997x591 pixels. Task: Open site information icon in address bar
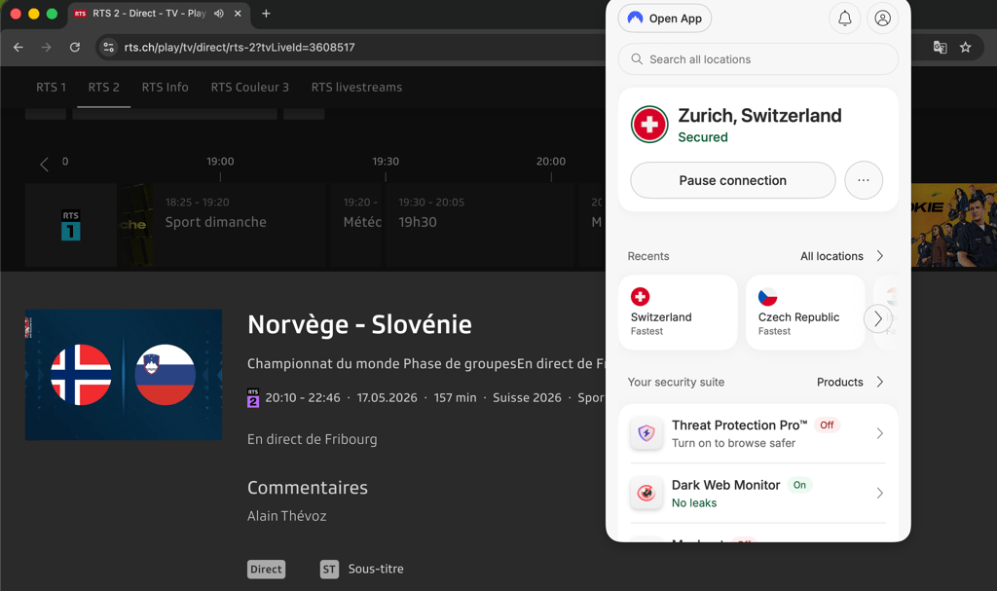click(109, 47)
